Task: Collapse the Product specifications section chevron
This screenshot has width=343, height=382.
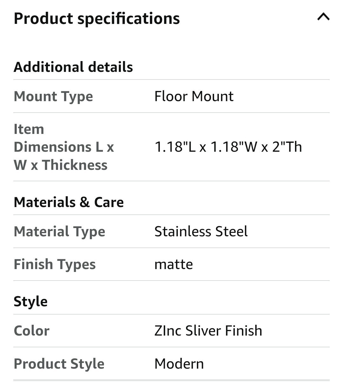Action: pyautogui.click(x=323, y=17)
